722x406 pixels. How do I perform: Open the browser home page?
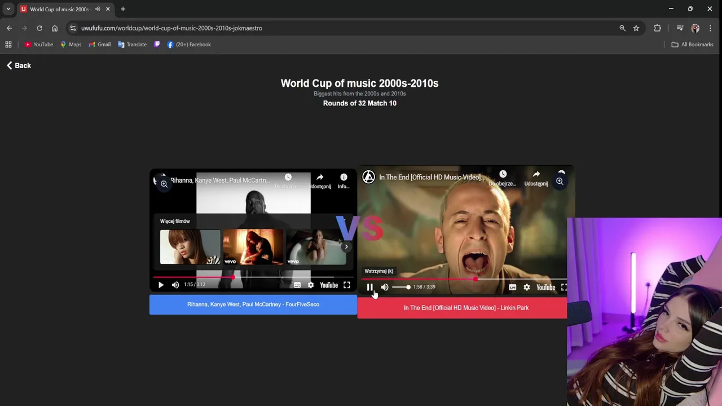pyautogui.click(x=55, y=28)
